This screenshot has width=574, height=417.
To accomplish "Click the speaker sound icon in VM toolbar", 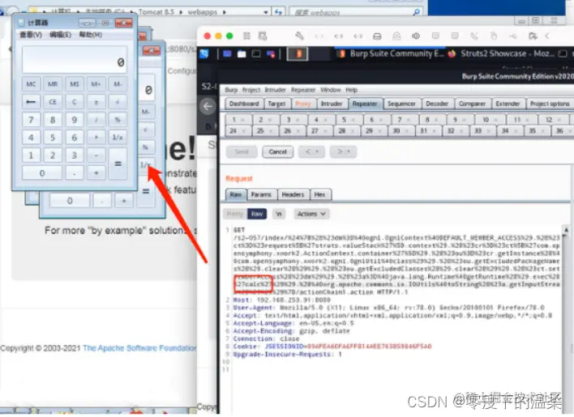I will coord(416,36).
